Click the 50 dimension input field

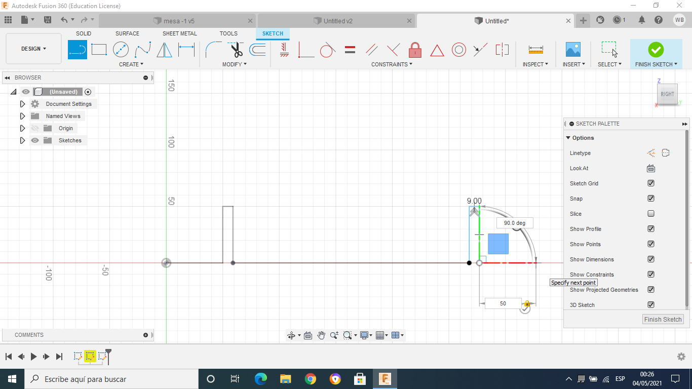pyautogui.click(x=503, y=303)
